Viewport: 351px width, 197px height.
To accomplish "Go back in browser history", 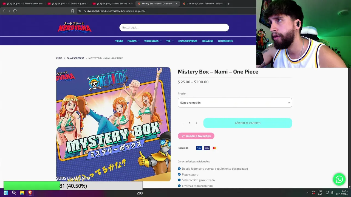I will coord(4,11).
